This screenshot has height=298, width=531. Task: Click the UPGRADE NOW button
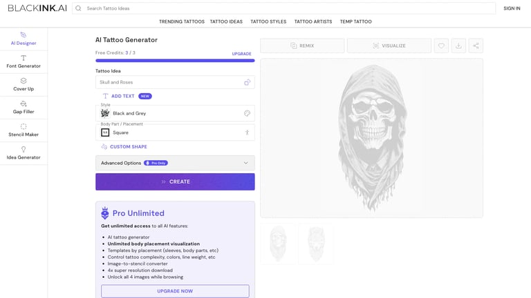tap(175, 291)
